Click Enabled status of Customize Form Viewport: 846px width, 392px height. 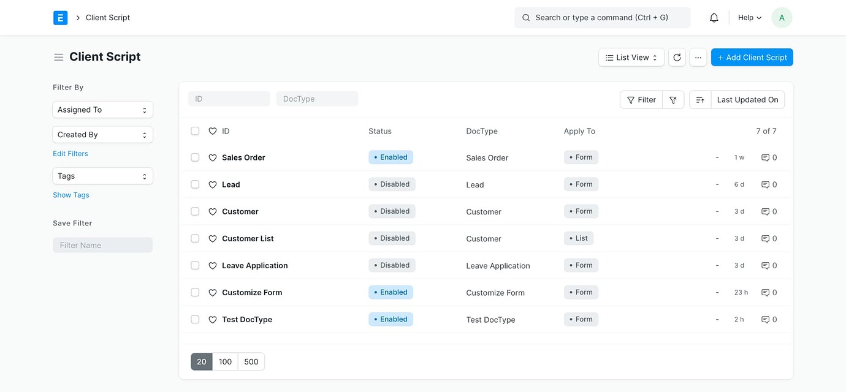coord(391,292)
